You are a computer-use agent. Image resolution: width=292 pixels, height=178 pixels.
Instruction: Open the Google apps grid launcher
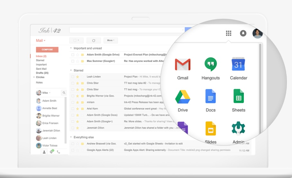point(229,33)
